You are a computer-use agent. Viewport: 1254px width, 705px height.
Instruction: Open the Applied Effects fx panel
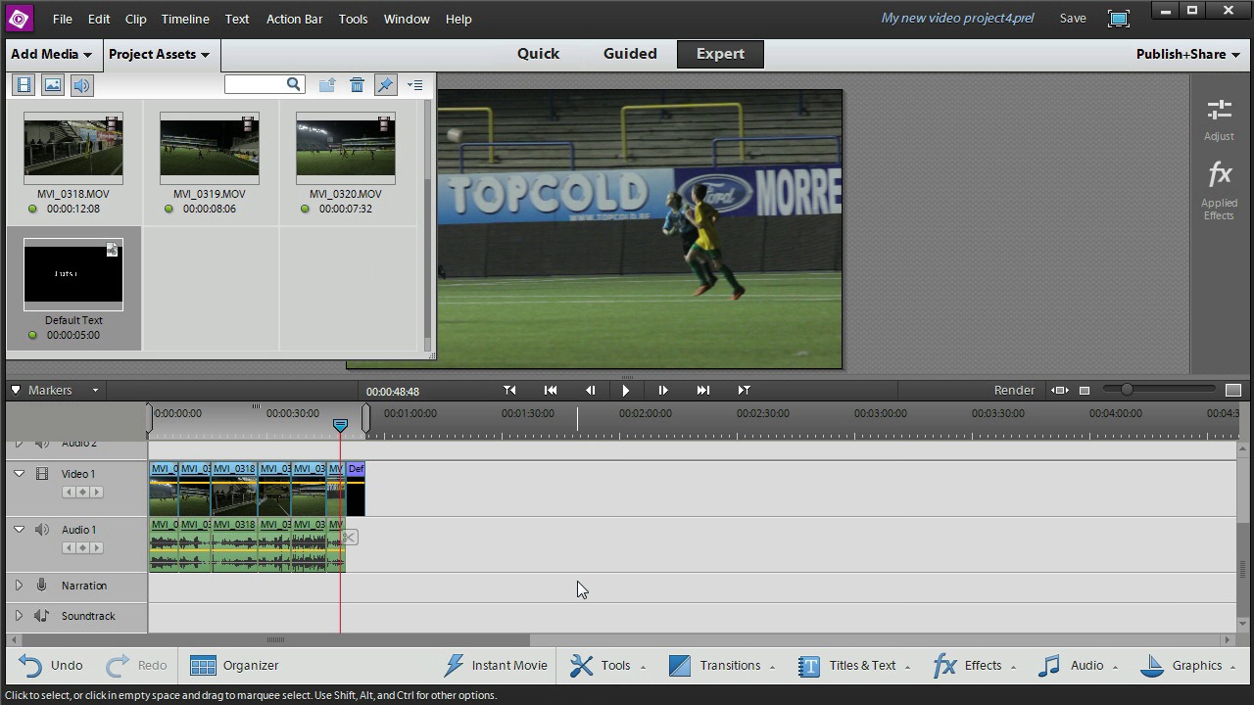click(1219, 191)
